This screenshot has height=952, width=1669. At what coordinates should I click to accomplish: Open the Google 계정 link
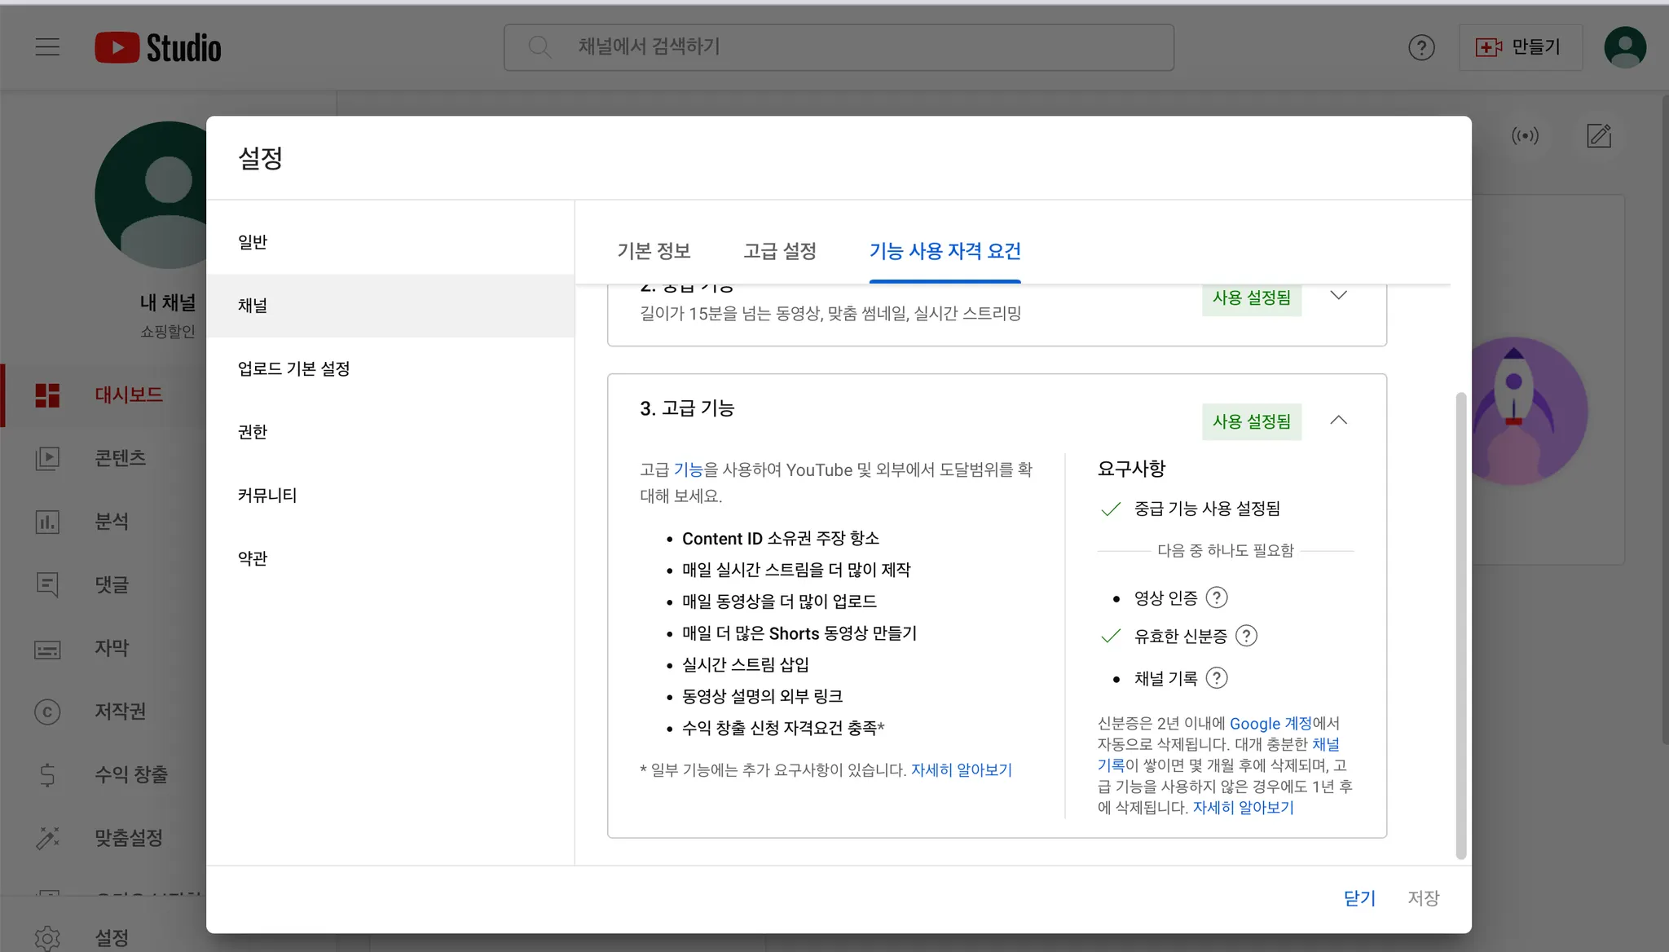pos(1270,723)
